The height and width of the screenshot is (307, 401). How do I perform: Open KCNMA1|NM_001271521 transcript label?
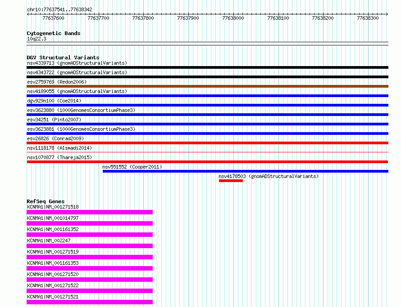point(53,297)
